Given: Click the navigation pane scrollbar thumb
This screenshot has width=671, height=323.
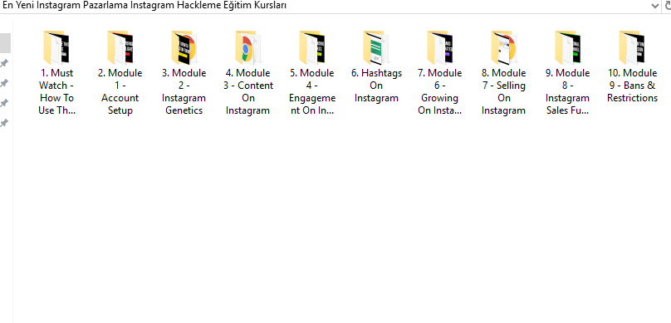Looking at the screenshot, I should [5, 43].
